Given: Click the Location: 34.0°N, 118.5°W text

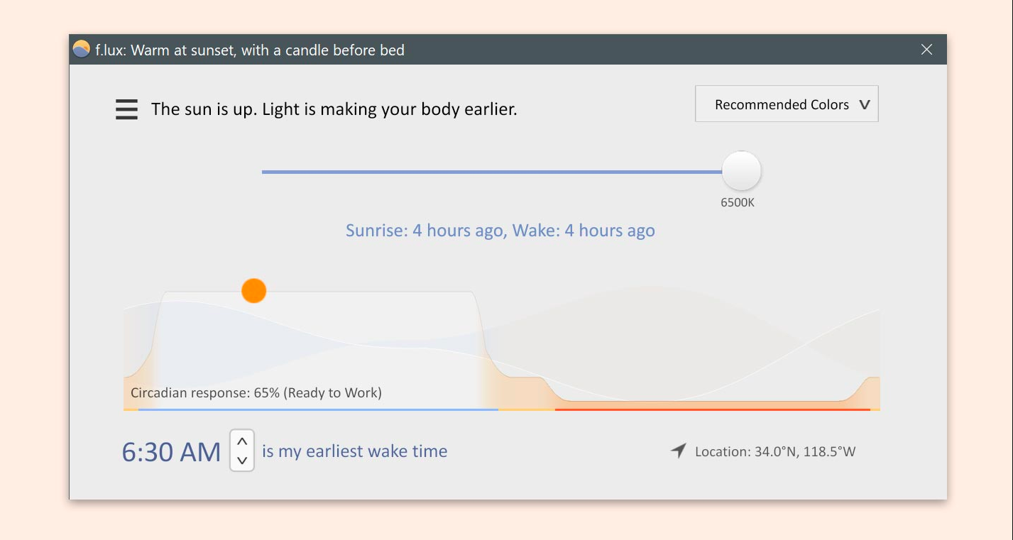Looking at the screenshot, I should click(775, 451).
